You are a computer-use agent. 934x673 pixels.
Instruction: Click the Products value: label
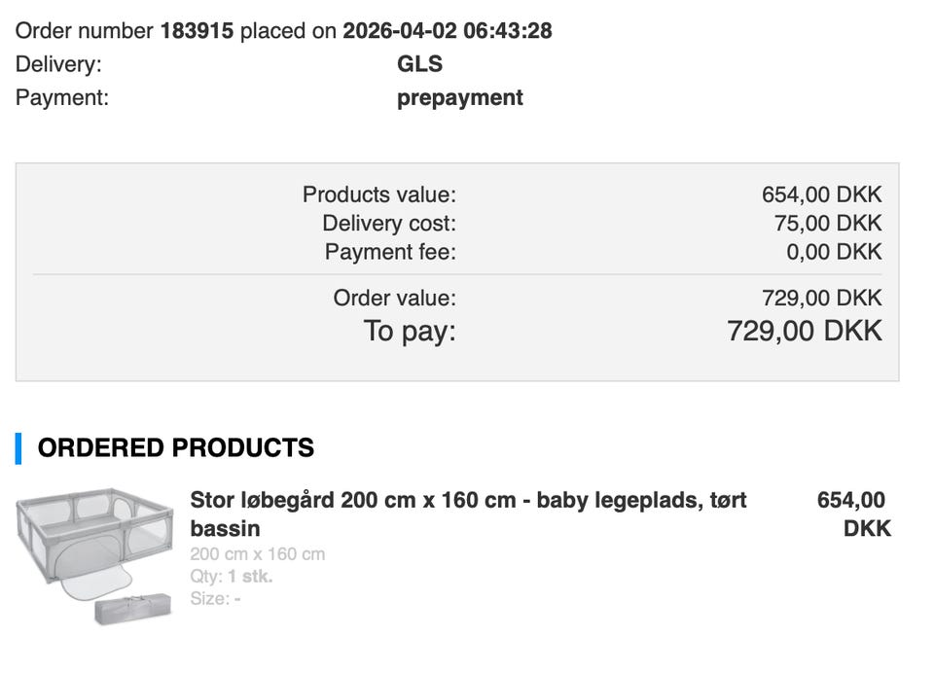[378, 195]
